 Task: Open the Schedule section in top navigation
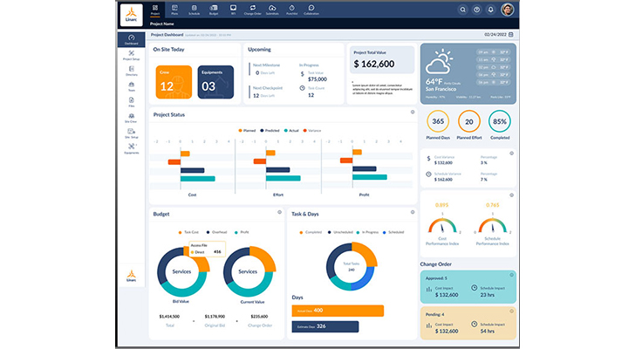[x=194, y=10]
